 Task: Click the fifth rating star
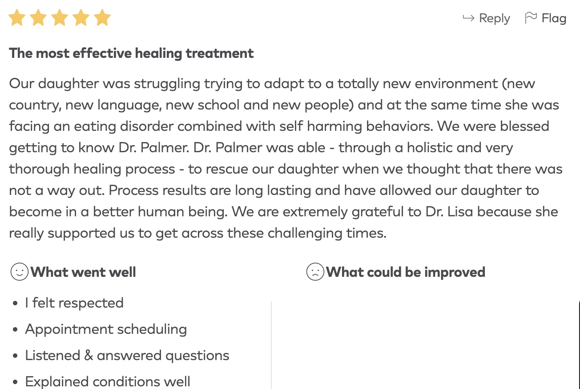coord(102,18)
